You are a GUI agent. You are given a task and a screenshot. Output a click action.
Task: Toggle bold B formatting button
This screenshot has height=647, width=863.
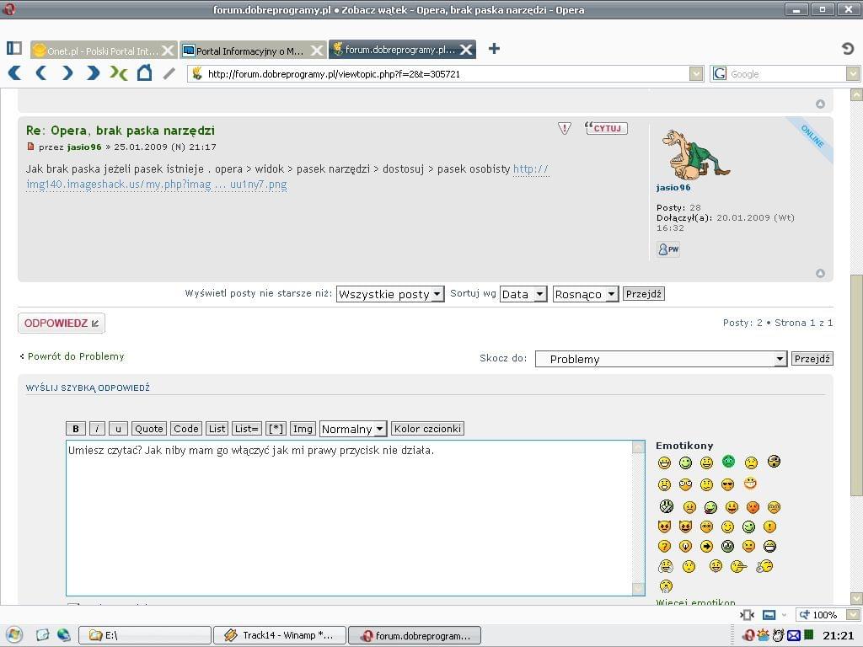75,429
